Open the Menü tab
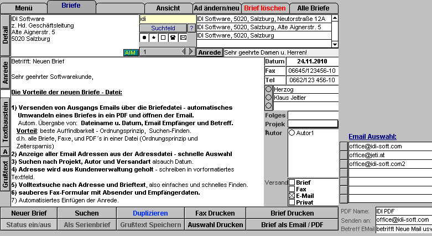 [24, 8]
